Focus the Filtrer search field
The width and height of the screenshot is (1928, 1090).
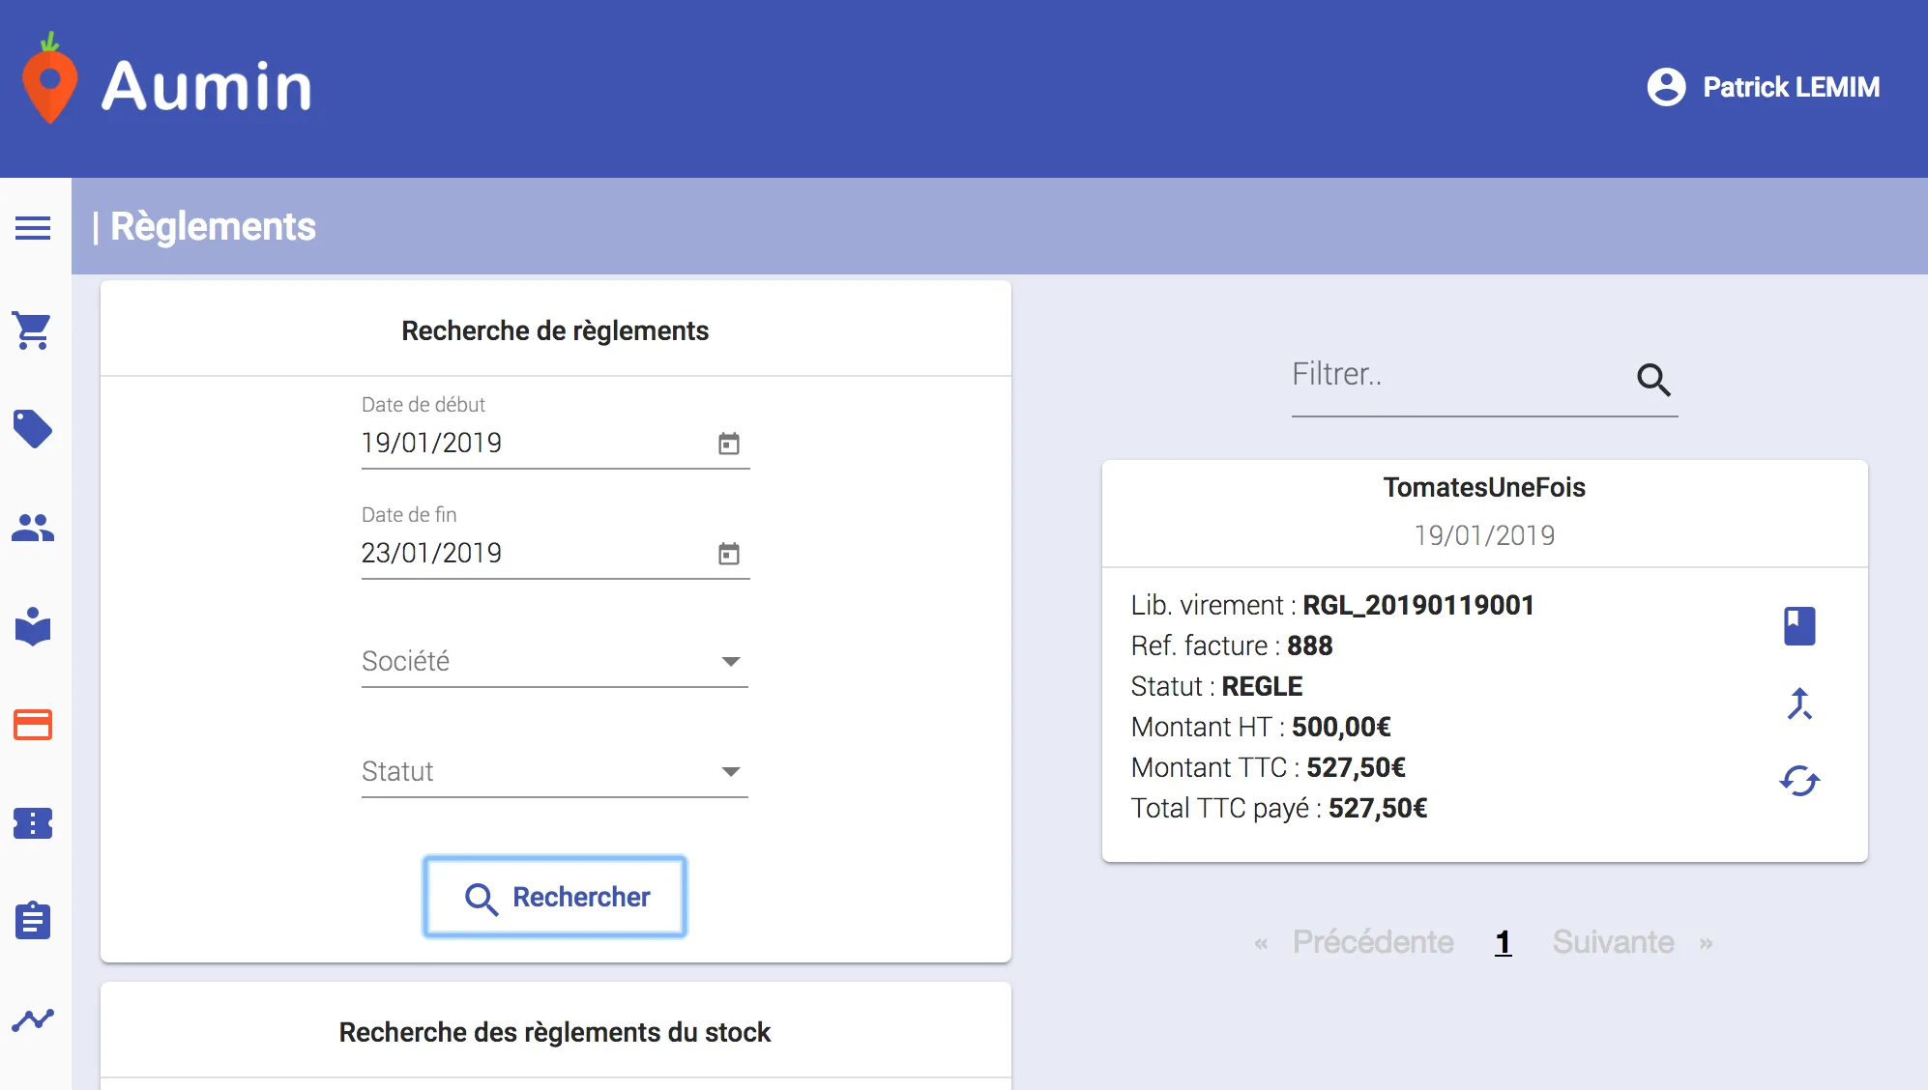(x=1458, y=375)
